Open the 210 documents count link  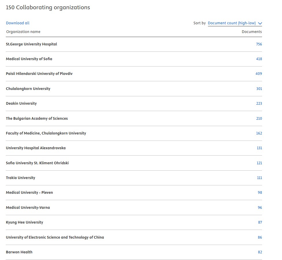[x=259, y=119]
